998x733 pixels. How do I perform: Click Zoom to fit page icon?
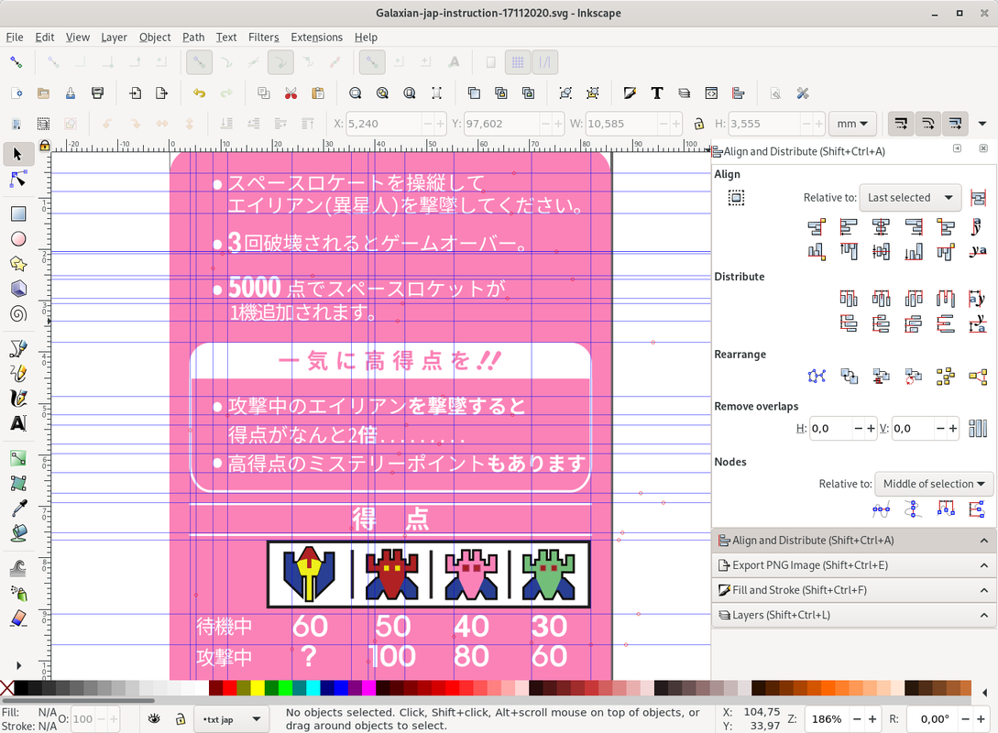[410, 93]
